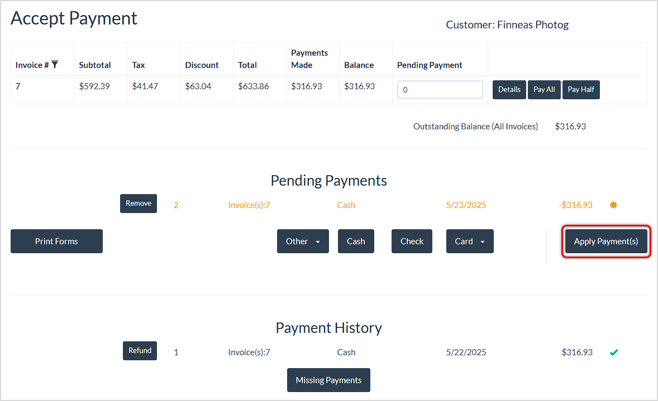This screenshot has width=658, height=401.
Task: Select the Invoice(s):7 link in Pending Payments
Action: coord(249,205)
